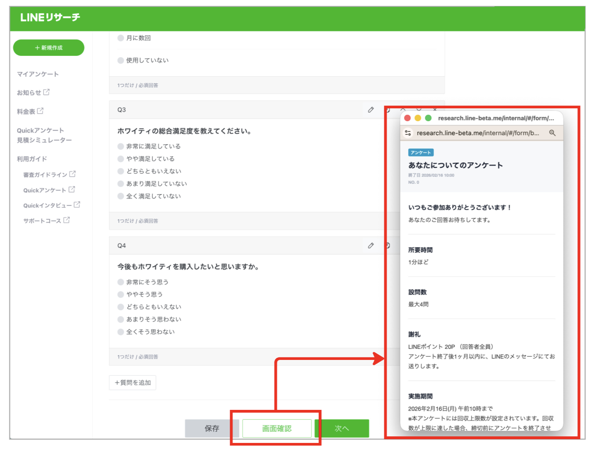
Task: Choose あまりそう思わない for Q4
Action: [120, 319]
